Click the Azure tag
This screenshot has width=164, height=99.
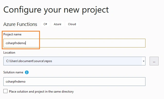click(x=57, y=24)
